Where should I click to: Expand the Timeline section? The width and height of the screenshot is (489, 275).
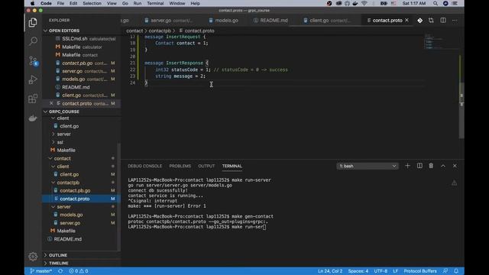click(59, 263)
